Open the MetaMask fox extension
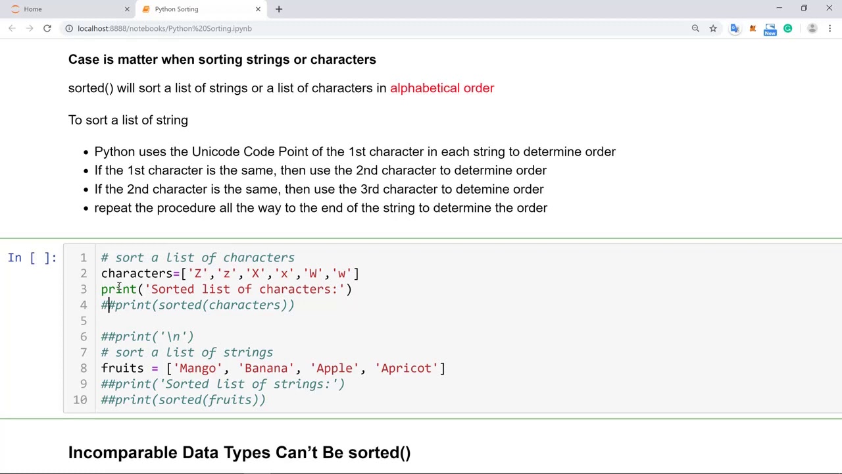The image size is (842, 474). tap(753, 28)
